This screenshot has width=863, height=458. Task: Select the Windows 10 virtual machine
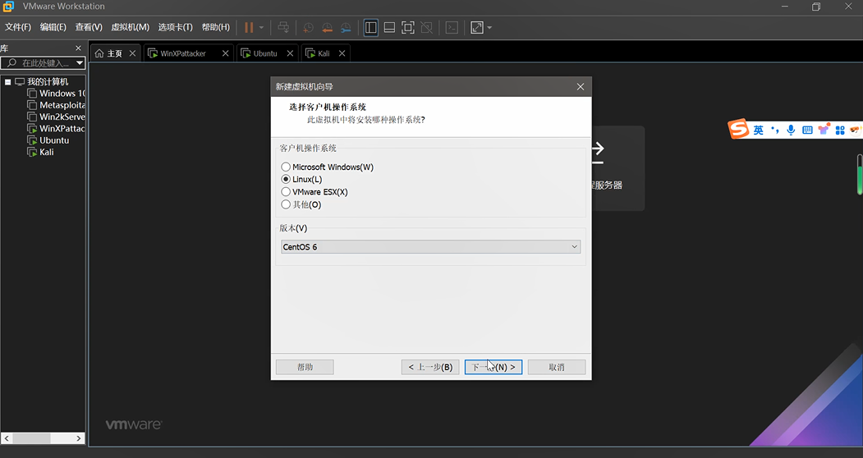tap(62, 93)
